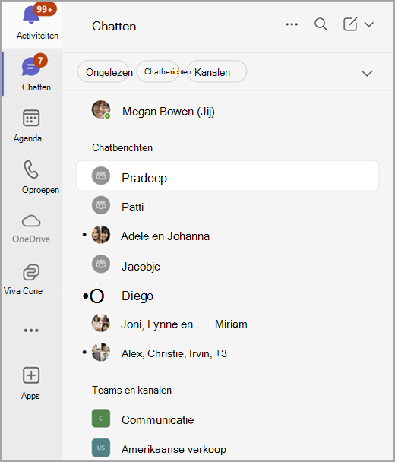This screenshot has height=462, width=395.
Task: Open Apps plus icon in sidebar
Action: (x=31, y=375)
